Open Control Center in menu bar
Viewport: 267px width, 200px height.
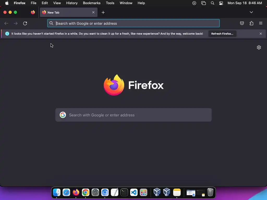(x=221, y=3)
